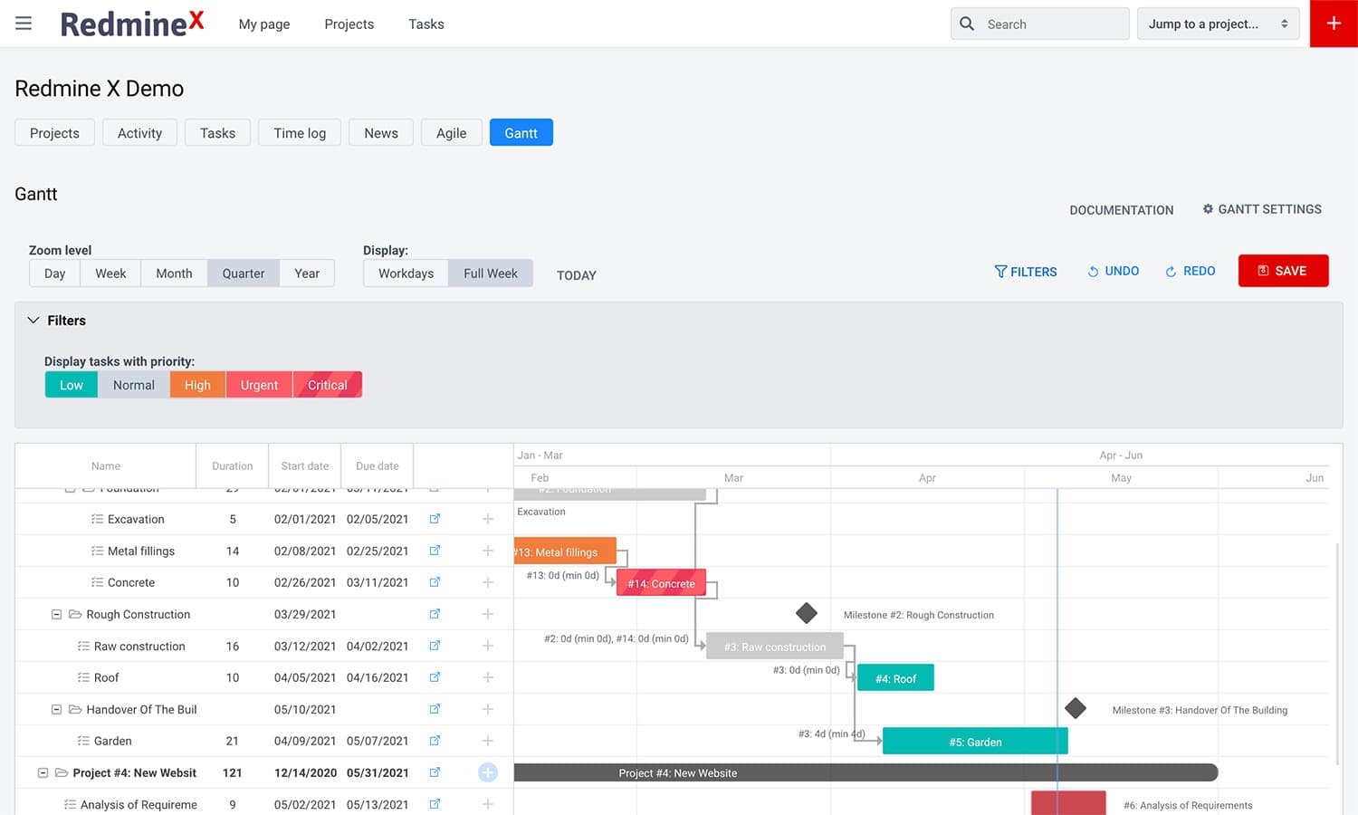
Task: Click the SAVE button
Action: 1283,270
